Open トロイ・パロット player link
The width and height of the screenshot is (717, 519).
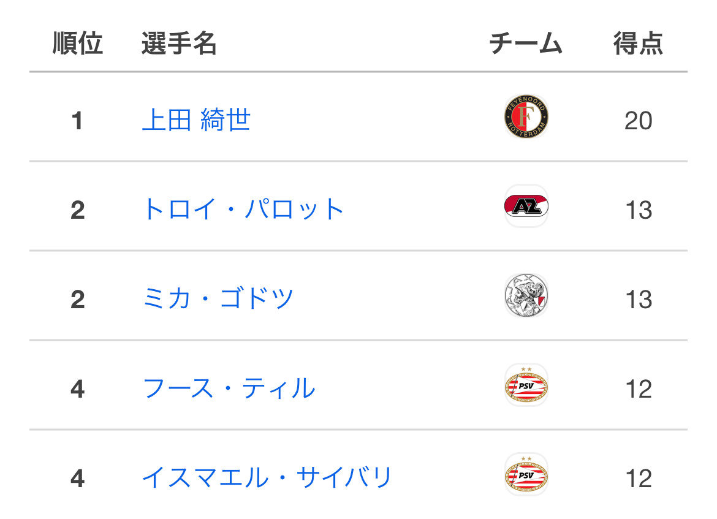[x=243, y=209]
